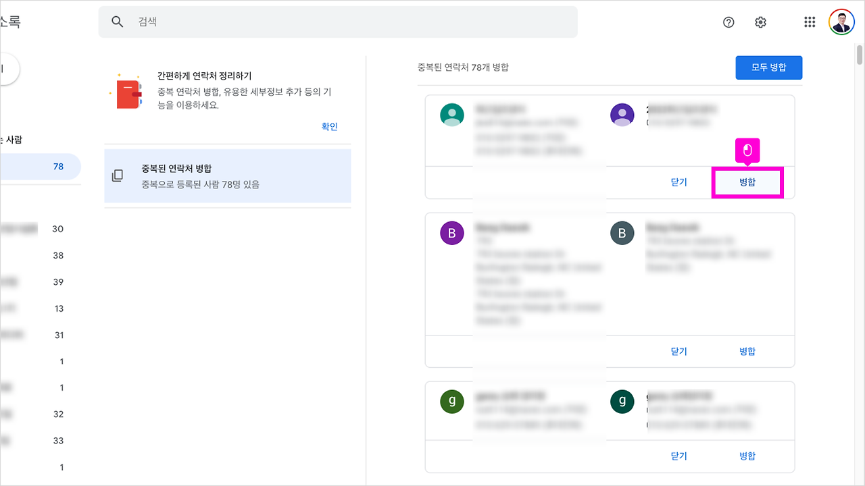Click the purple contact avatar in first card
The width and height of the screenshot is (865, 486).
[x=622, y=115]
